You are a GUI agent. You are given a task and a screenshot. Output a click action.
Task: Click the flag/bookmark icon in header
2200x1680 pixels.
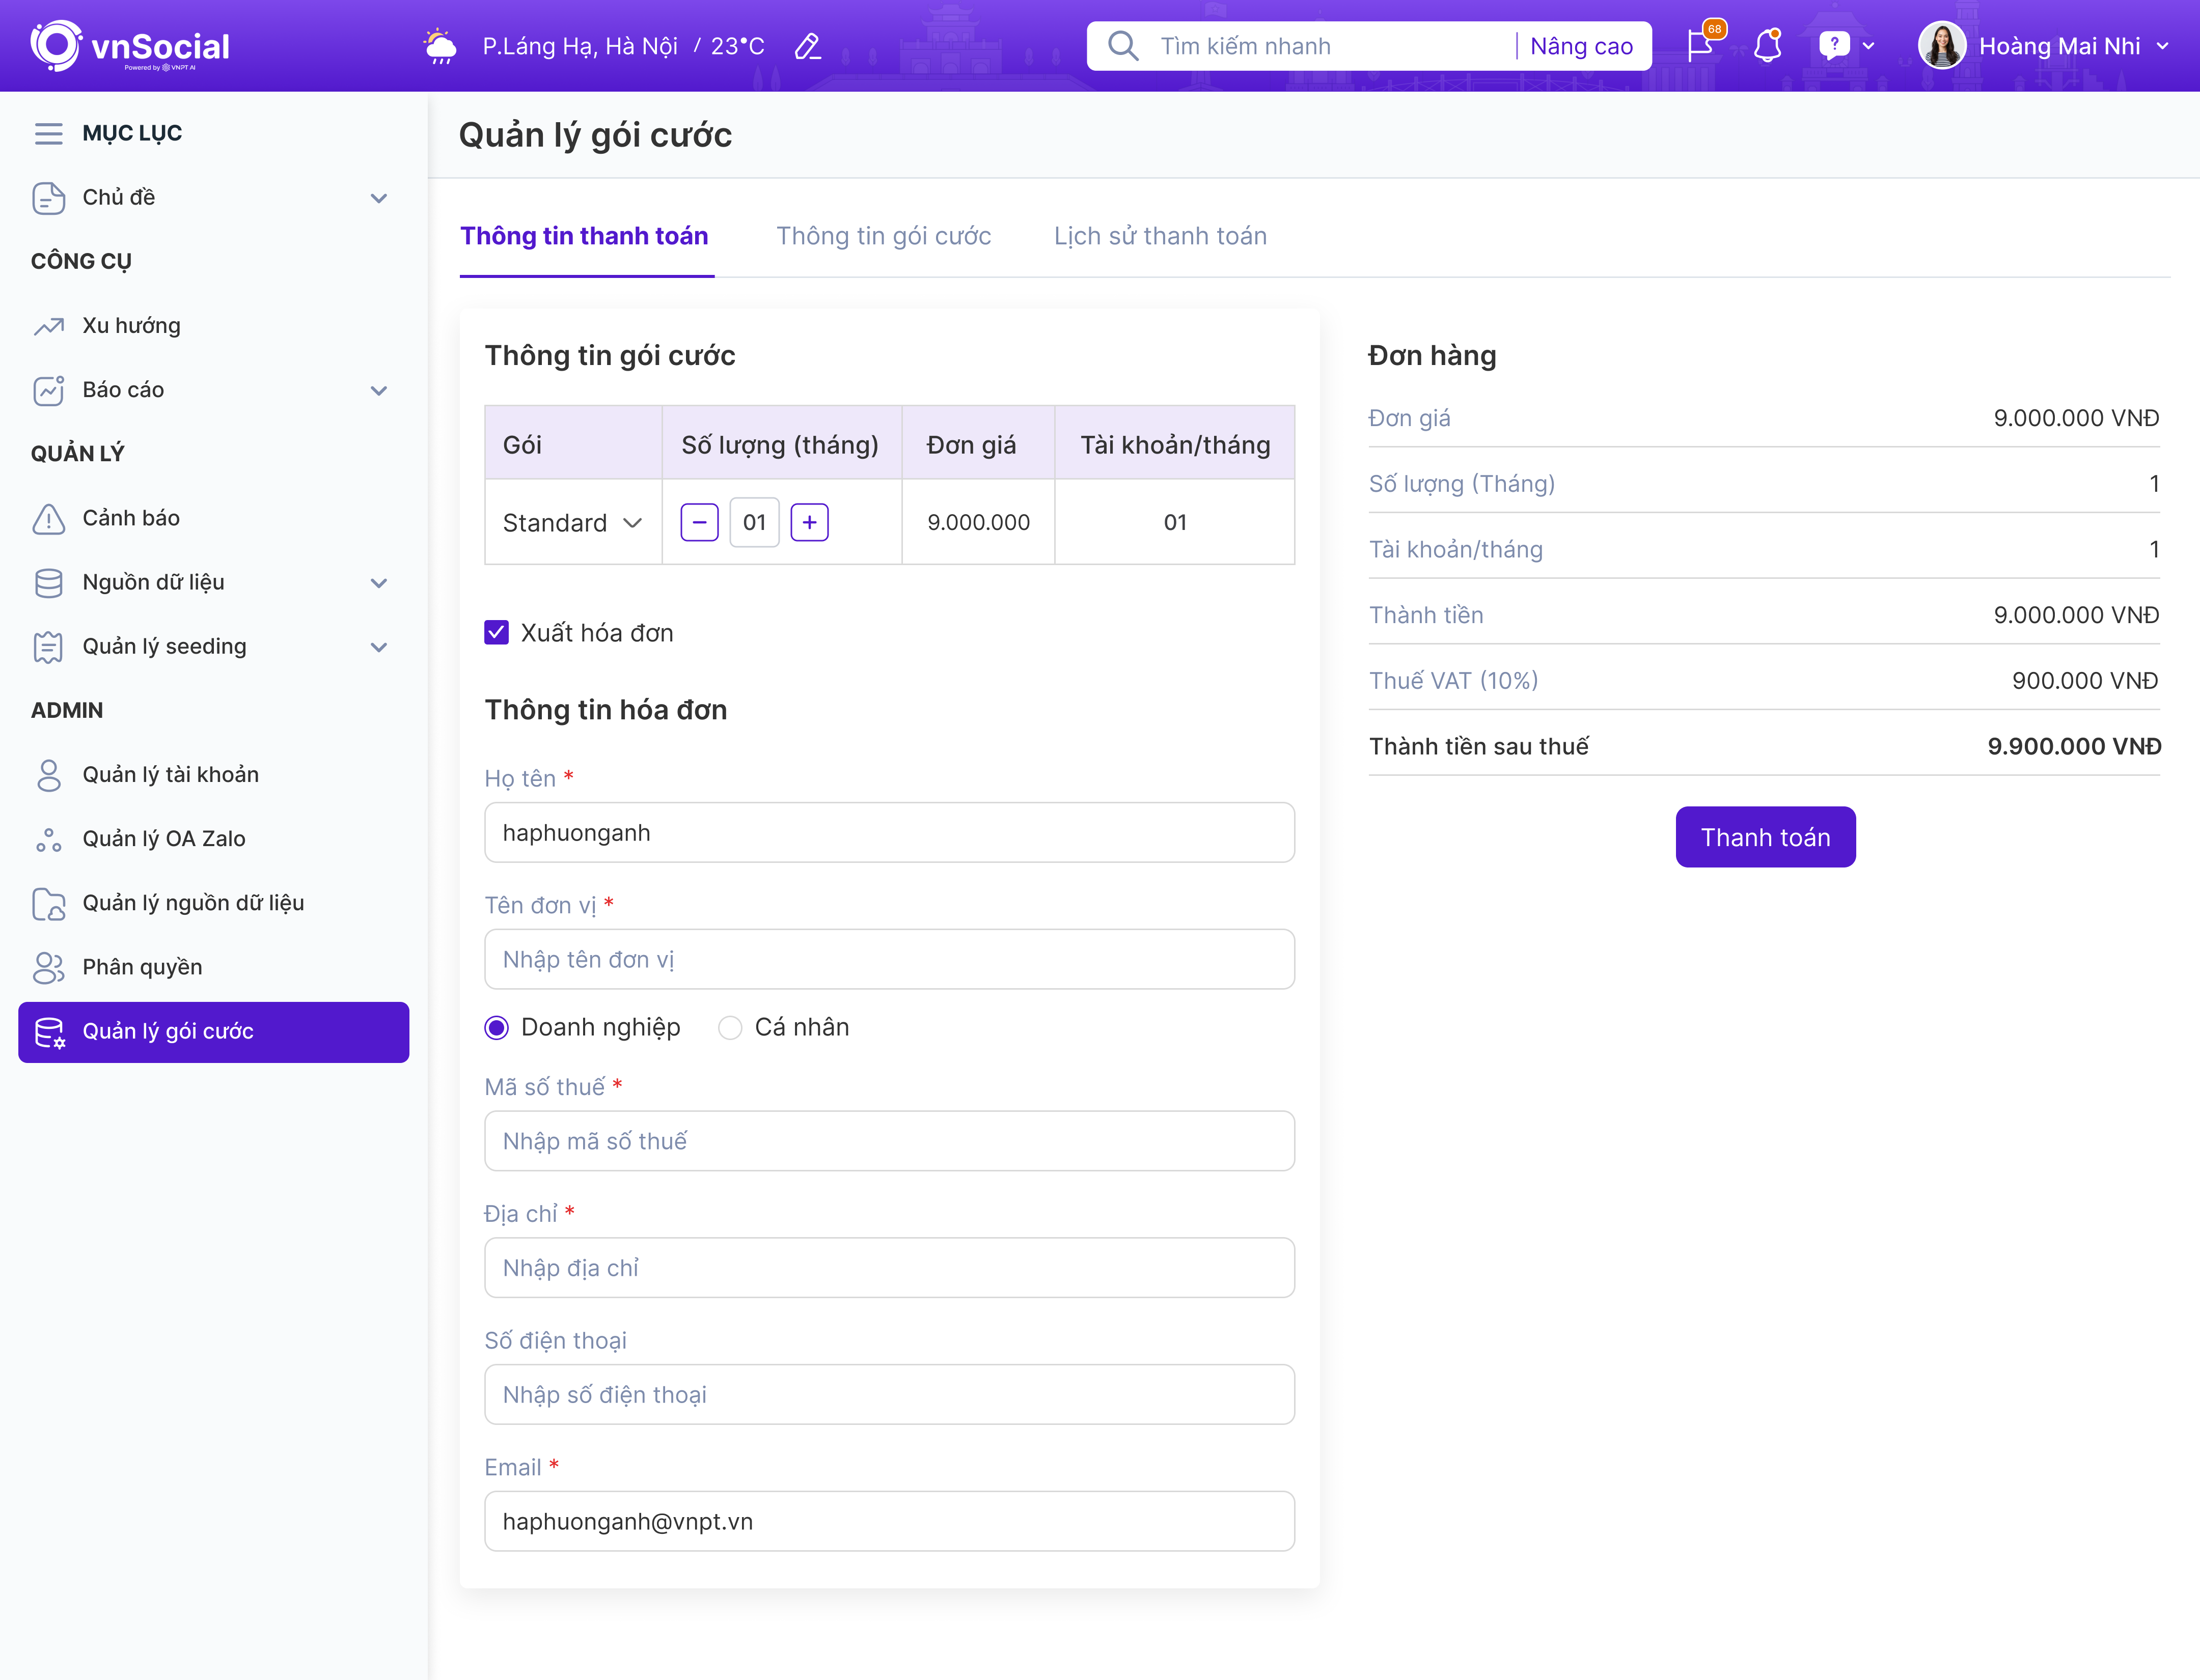point(1700,44)
